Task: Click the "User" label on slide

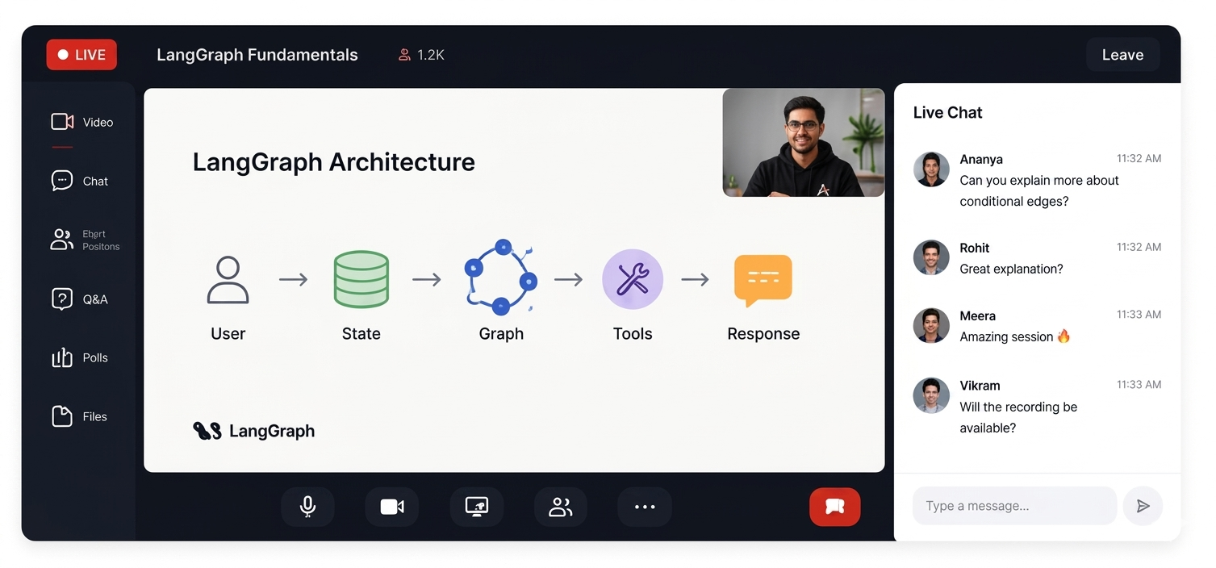Action: tap(228, 333)
